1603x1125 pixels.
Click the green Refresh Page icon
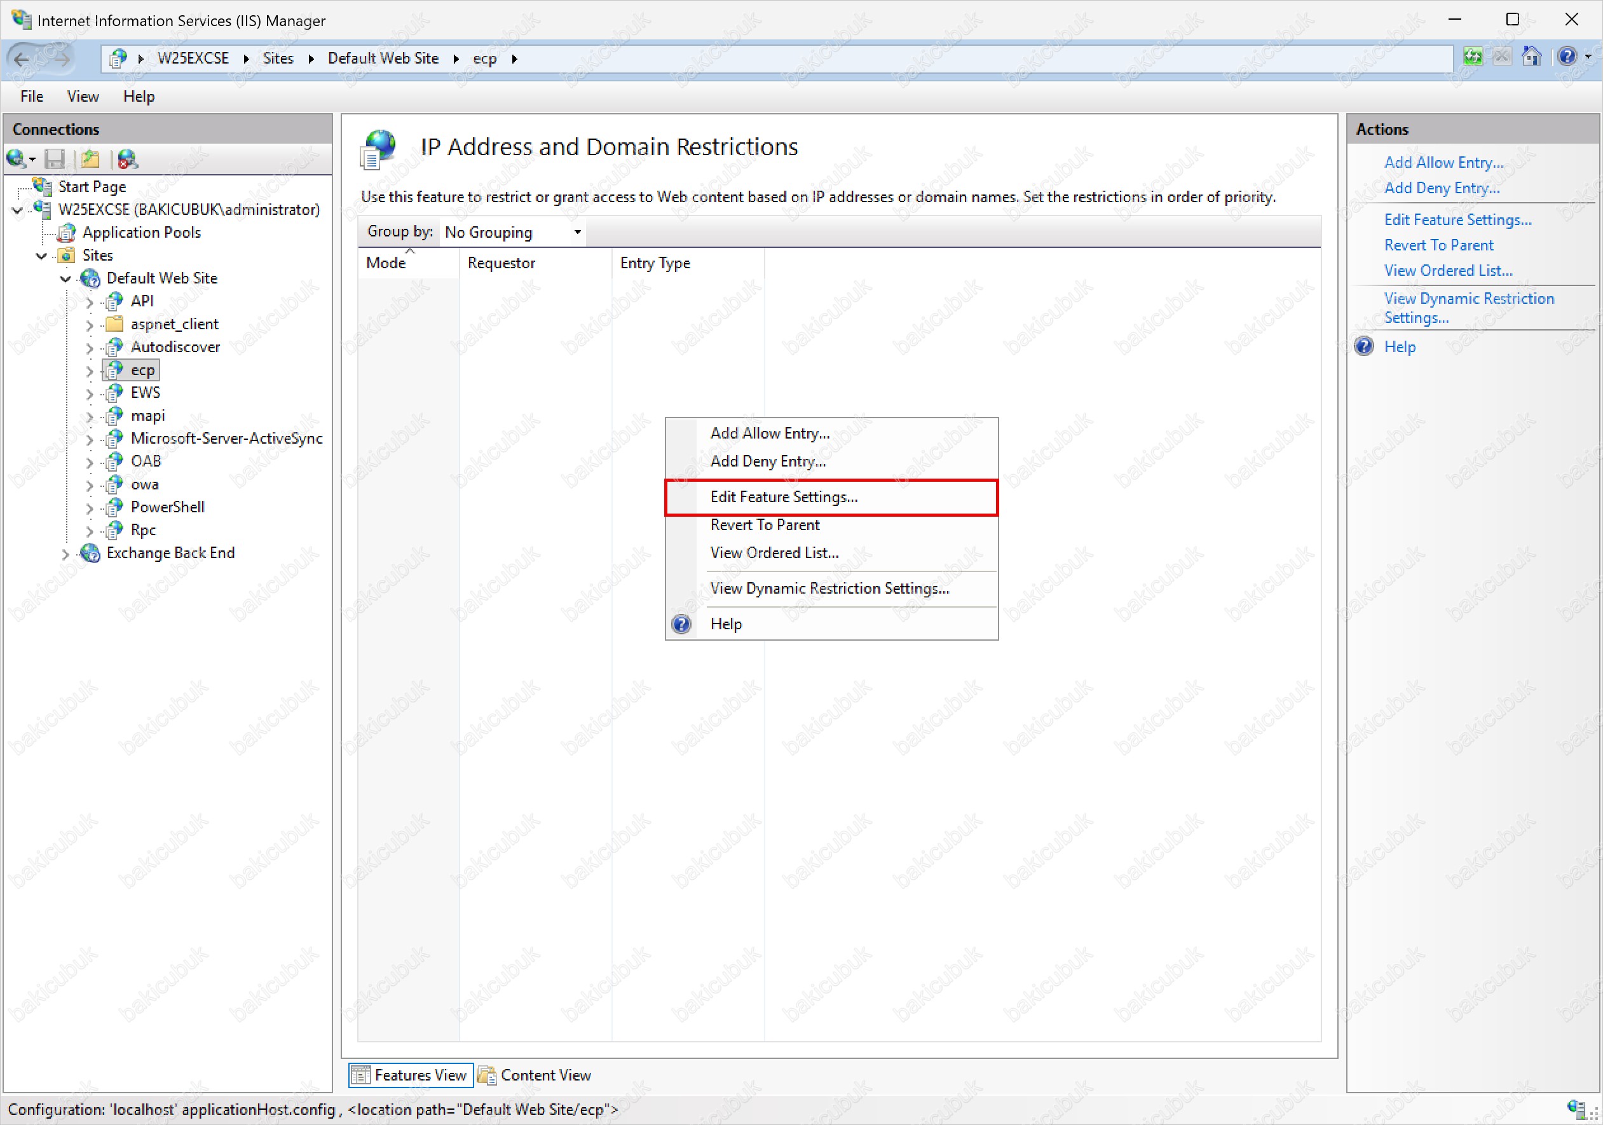point(1473,57)
